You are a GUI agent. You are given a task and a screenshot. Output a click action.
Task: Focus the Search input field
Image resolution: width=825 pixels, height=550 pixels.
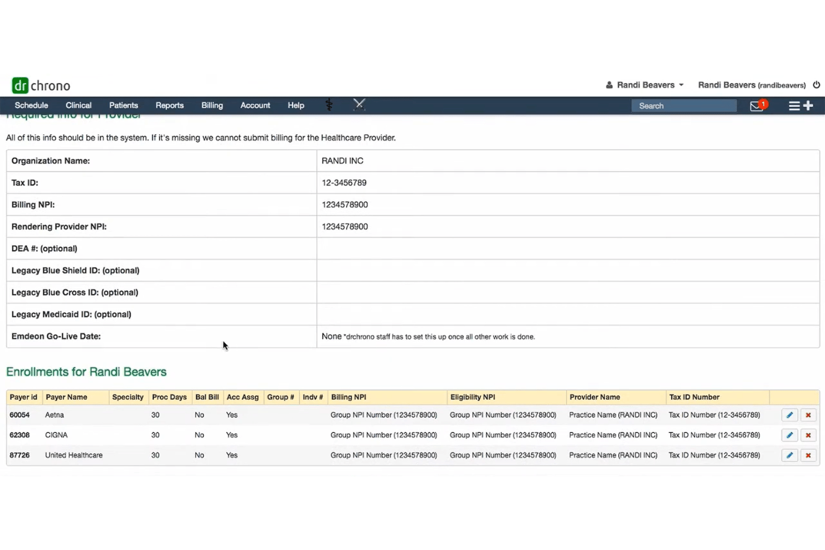tap(684, 106)
